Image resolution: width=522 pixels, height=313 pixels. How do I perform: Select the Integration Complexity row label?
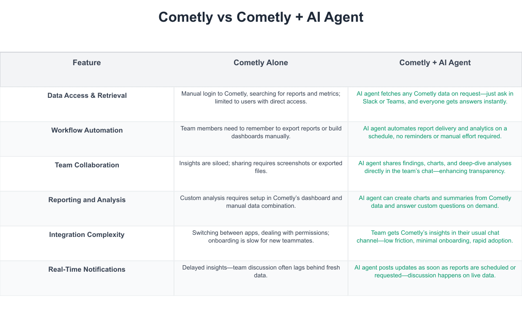[87, 235]
